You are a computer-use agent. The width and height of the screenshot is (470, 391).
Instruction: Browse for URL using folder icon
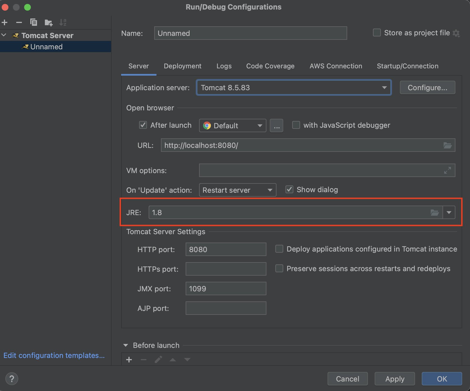point(447,145)
